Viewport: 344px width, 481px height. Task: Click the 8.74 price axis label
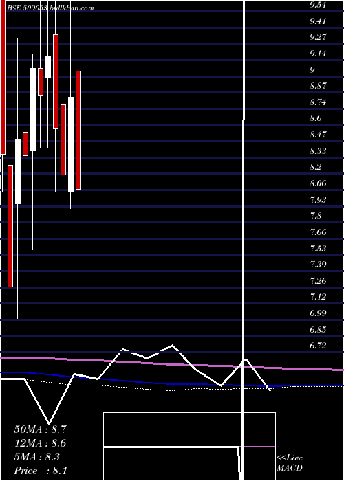pos(318,102)
